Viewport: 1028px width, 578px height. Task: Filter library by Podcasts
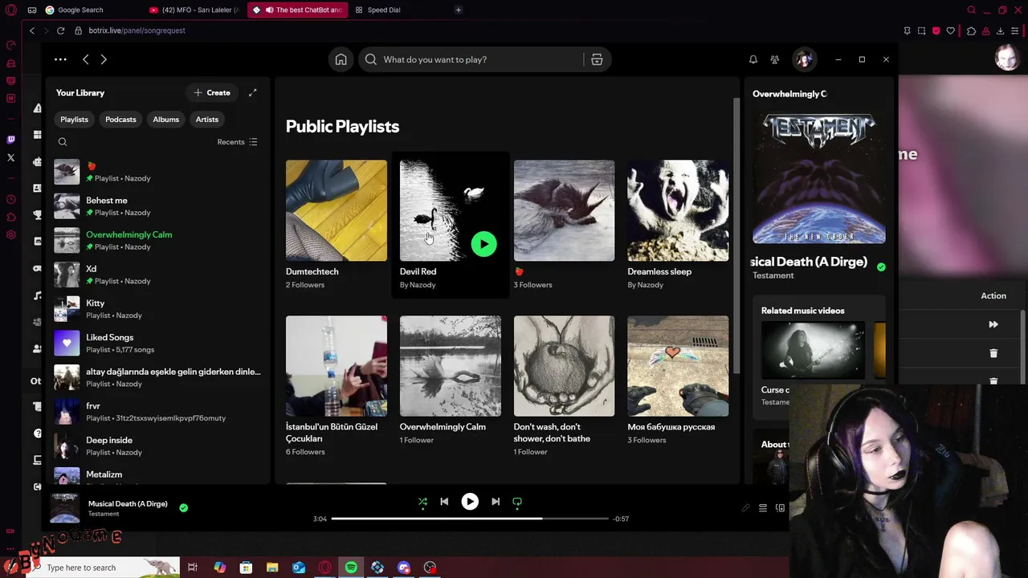(120, 120)
